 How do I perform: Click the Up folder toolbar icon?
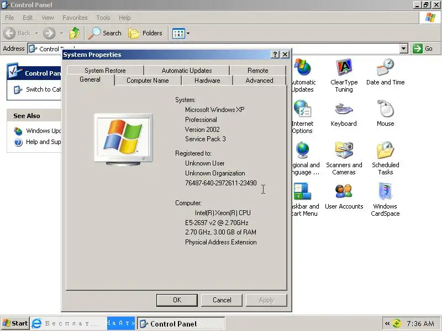tap(75, 33)
